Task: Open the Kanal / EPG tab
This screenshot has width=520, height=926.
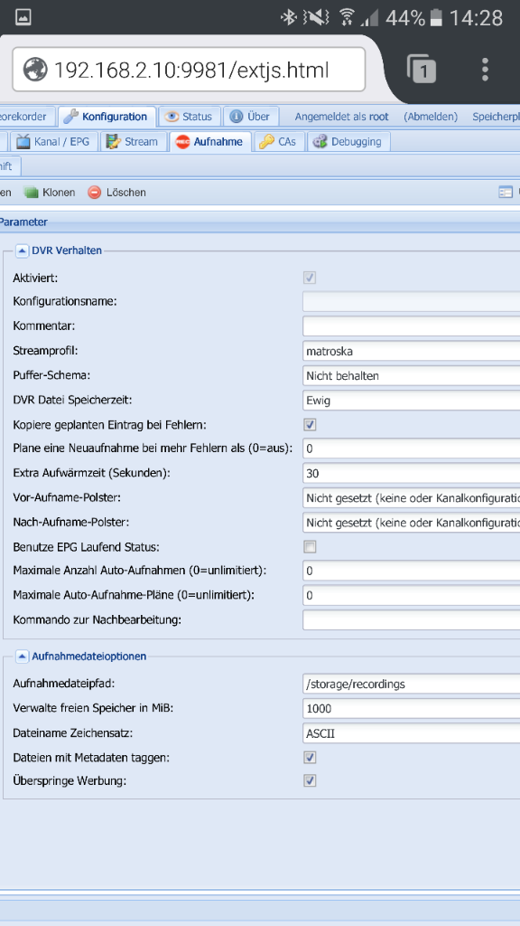Action: click(x=53, y=142)
